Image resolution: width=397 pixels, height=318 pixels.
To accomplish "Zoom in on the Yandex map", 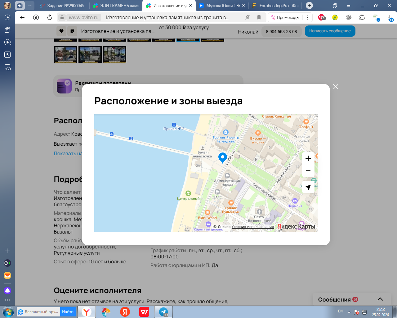I will click(x=308, y=158).
